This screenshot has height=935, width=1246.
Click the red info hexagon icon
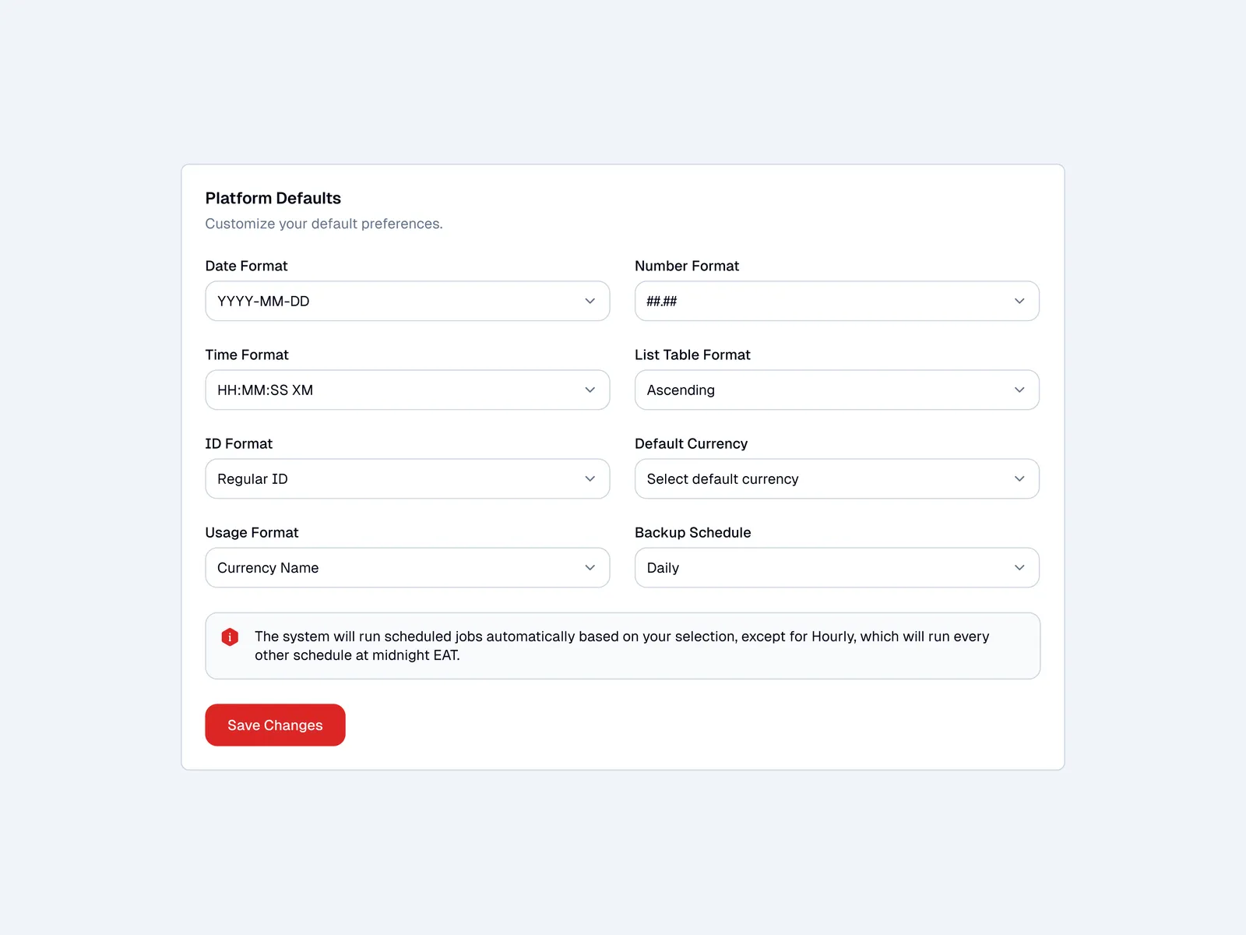pyautogui.click(x=230, y=637)
